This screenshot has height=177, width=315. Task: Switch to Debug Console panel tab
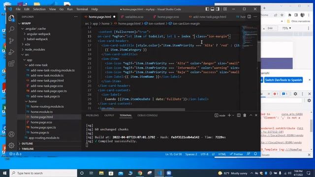[x=148, y=116]
